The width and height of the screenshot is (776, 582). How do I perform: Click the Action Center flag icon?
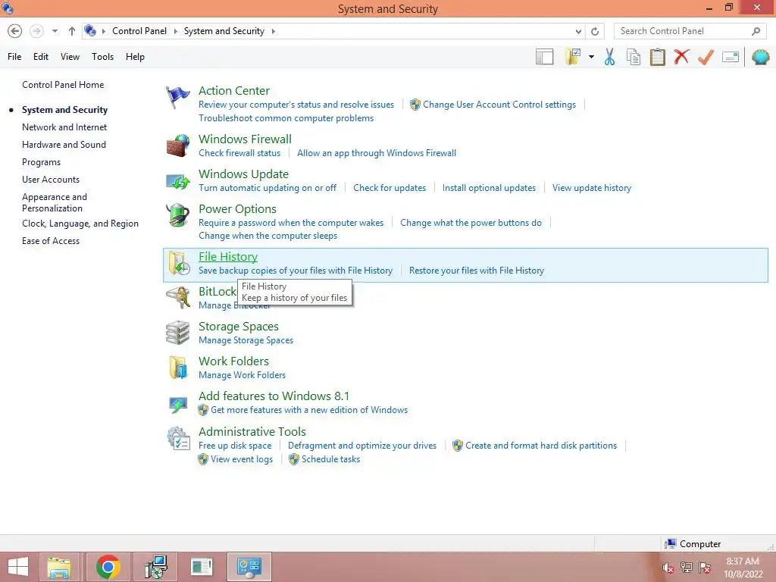click(177, 97)
